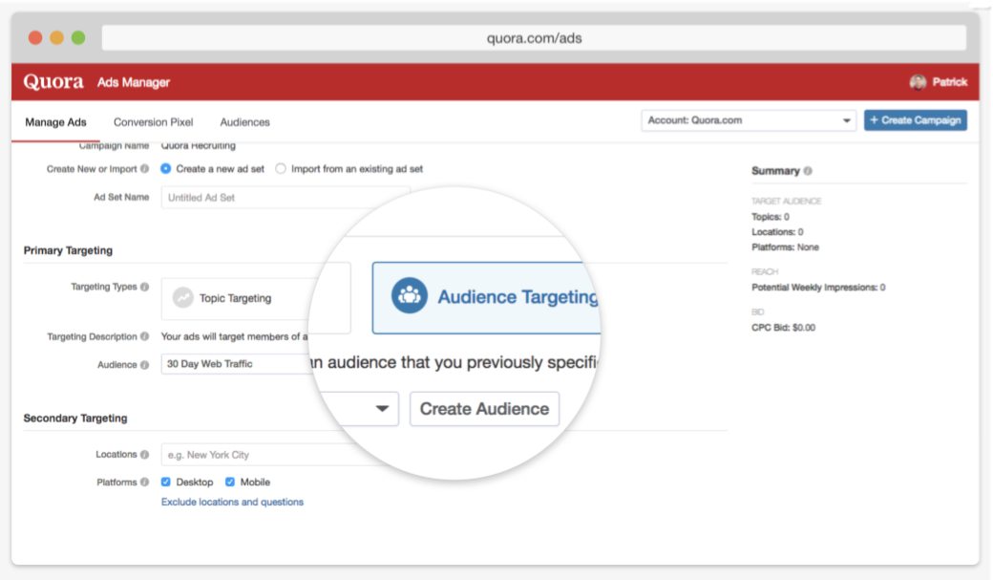
Task: Click the info icon next to Platforms
Action: point(145,482)
